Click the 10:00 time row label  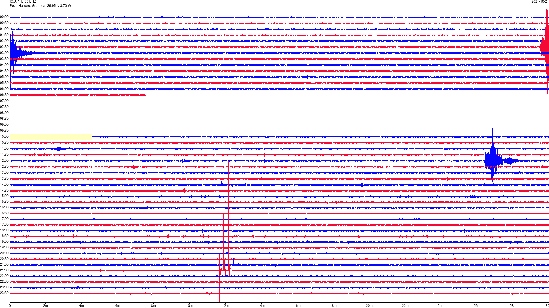click(x=4, y=137)
